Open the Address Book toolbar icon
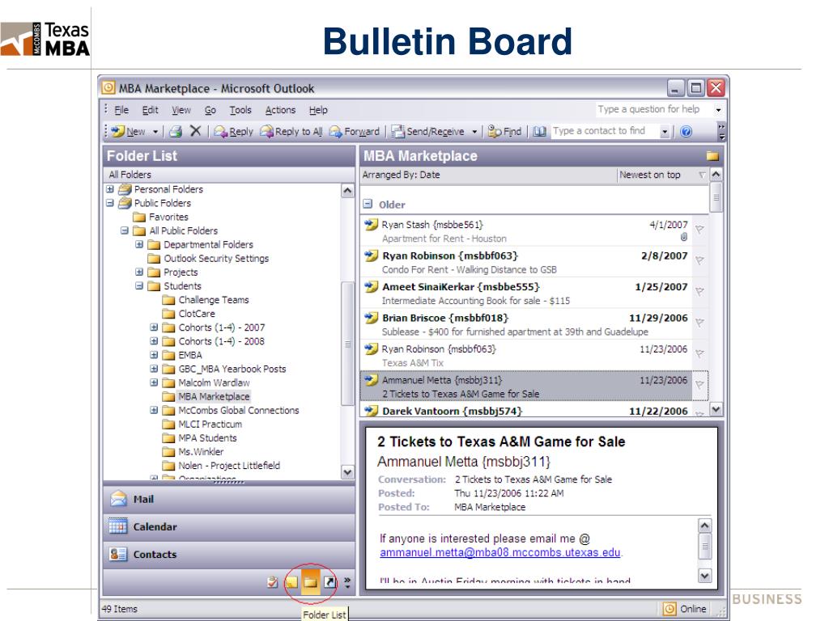 point(538,132)
